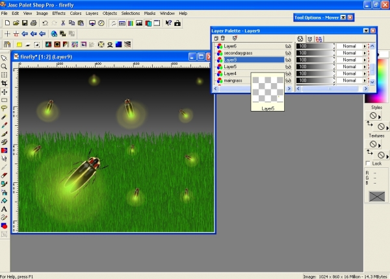Select the rectangular Selection tool

tap(4, 101)
